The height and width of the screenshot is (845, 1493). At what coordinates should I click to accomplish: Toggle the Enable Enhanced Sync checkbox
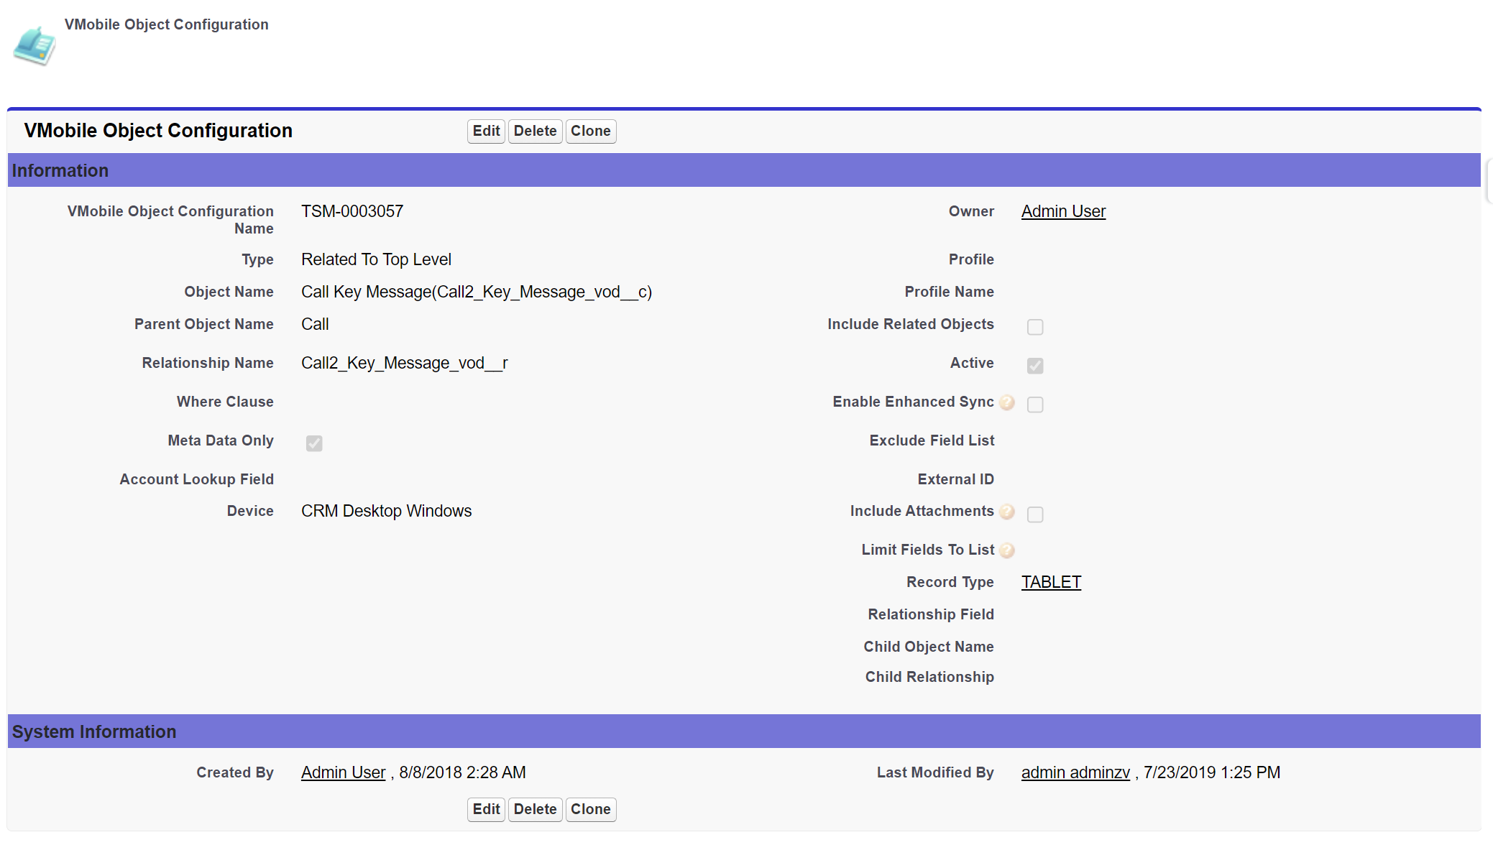(x=1034, y=405)
